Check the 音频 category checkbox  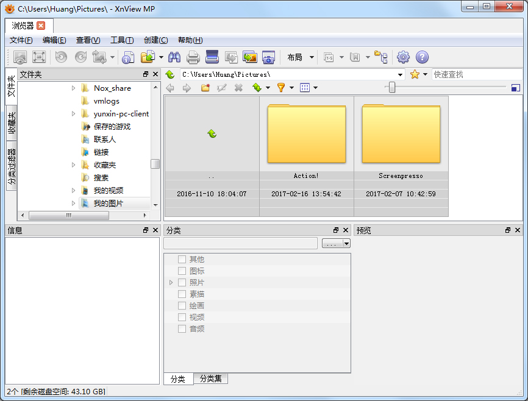182,329
